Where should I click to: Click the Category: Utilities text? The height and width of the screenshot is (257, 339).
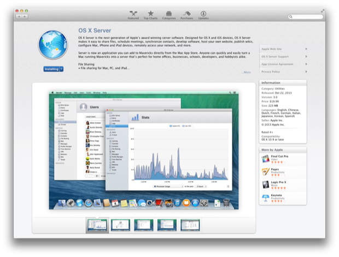(273, 89)
